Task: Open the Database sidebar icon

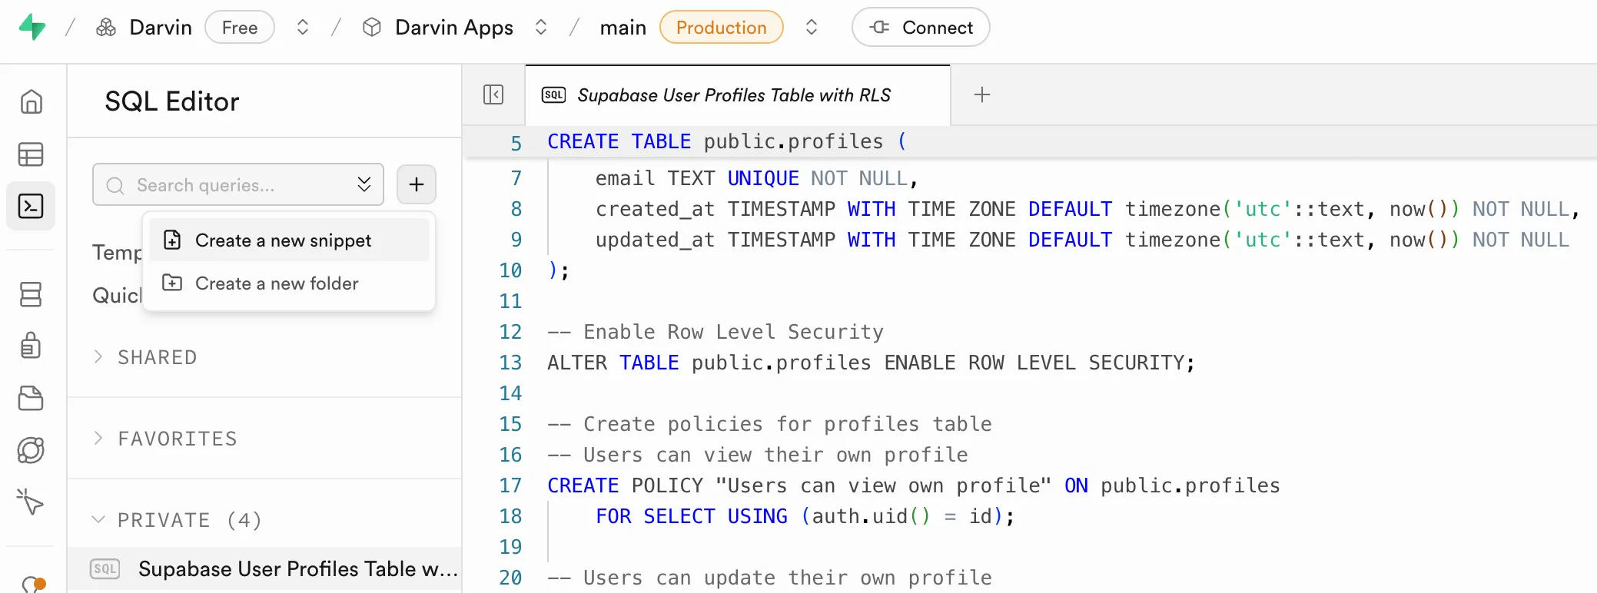Action: click(31, 294)
